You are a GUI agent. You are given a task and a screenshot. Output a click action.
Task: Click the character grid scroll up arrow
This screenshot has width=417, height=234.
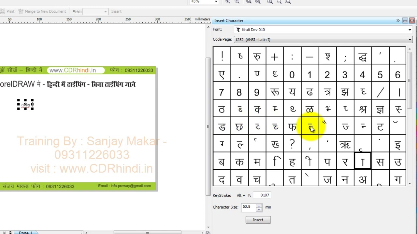tap(410, 49)
